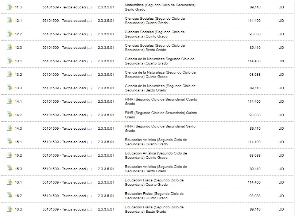The image size is (295, 216).
Task: Click the document icon on row 15.3
Action: (x=9, y=169)
